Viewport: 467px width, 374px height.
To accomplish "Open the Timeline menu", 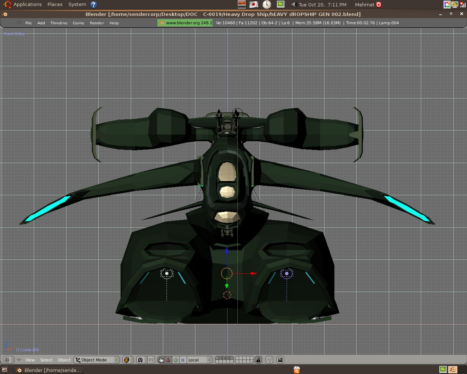I will pyautogui.click(x=59, y=23).
